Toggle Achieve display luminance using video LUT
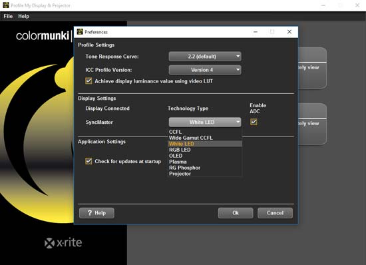 pyautogui.click(x=89, y=81)
